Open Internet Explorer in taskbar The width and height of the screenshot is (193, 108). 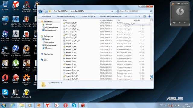(x=13, y=105)
